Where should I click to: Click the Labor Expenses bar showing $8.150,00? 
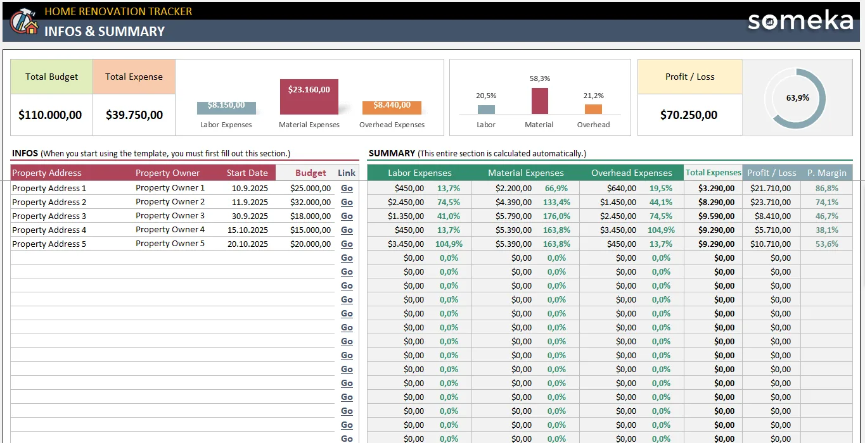[226, 108]
